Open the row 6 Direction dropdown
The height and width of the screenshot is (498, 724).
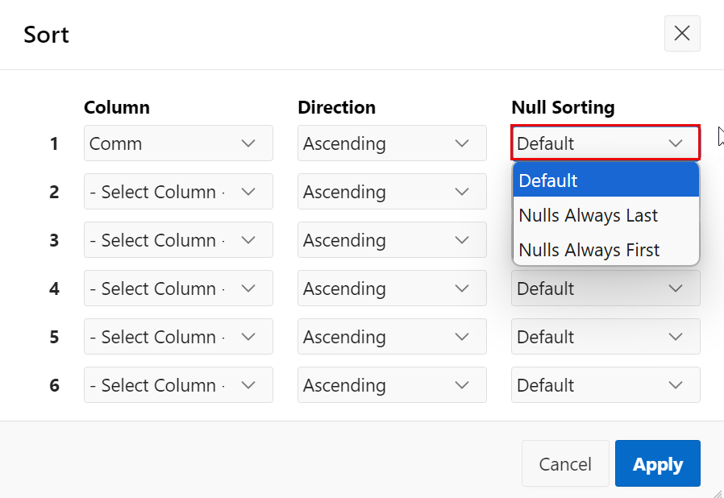click(392, 385)
